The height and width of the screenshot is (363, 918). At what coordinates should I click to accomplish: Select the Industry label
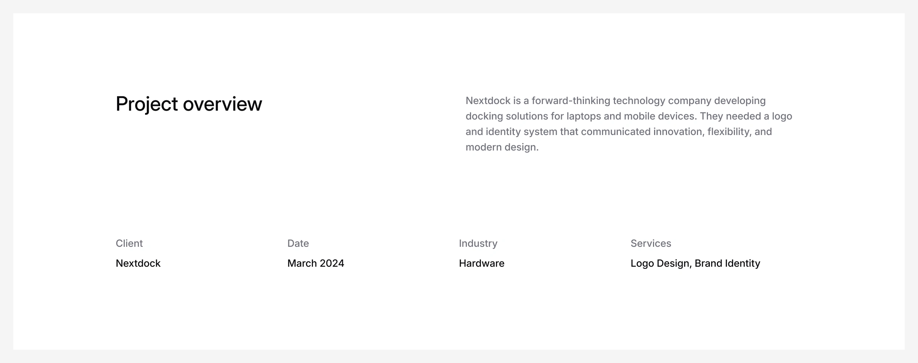click(478, 243)
